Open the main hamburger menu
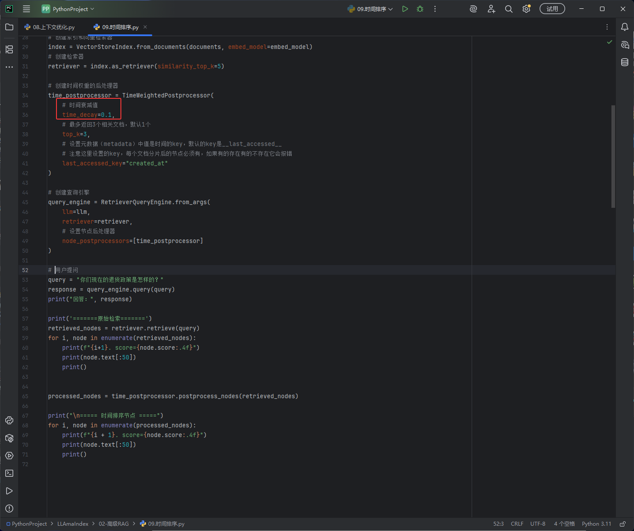The height and width of the screenshot is (531, 634). (26, 9)
